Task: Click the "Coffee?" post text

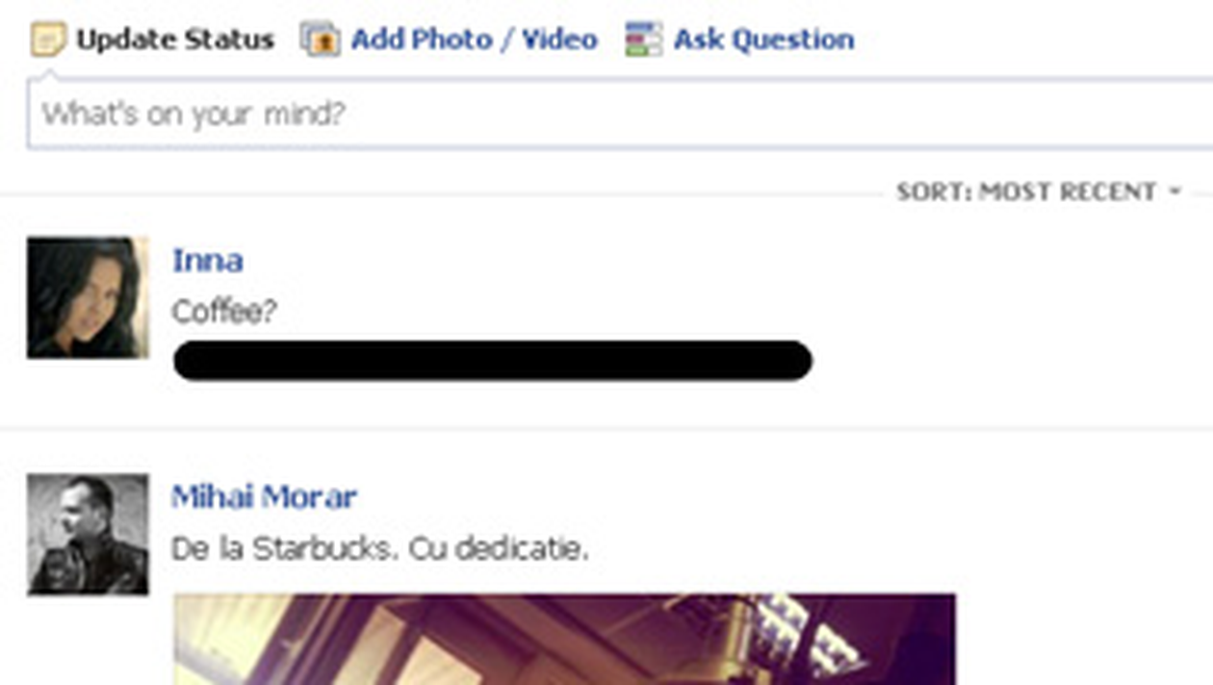Action: point(223,312)
